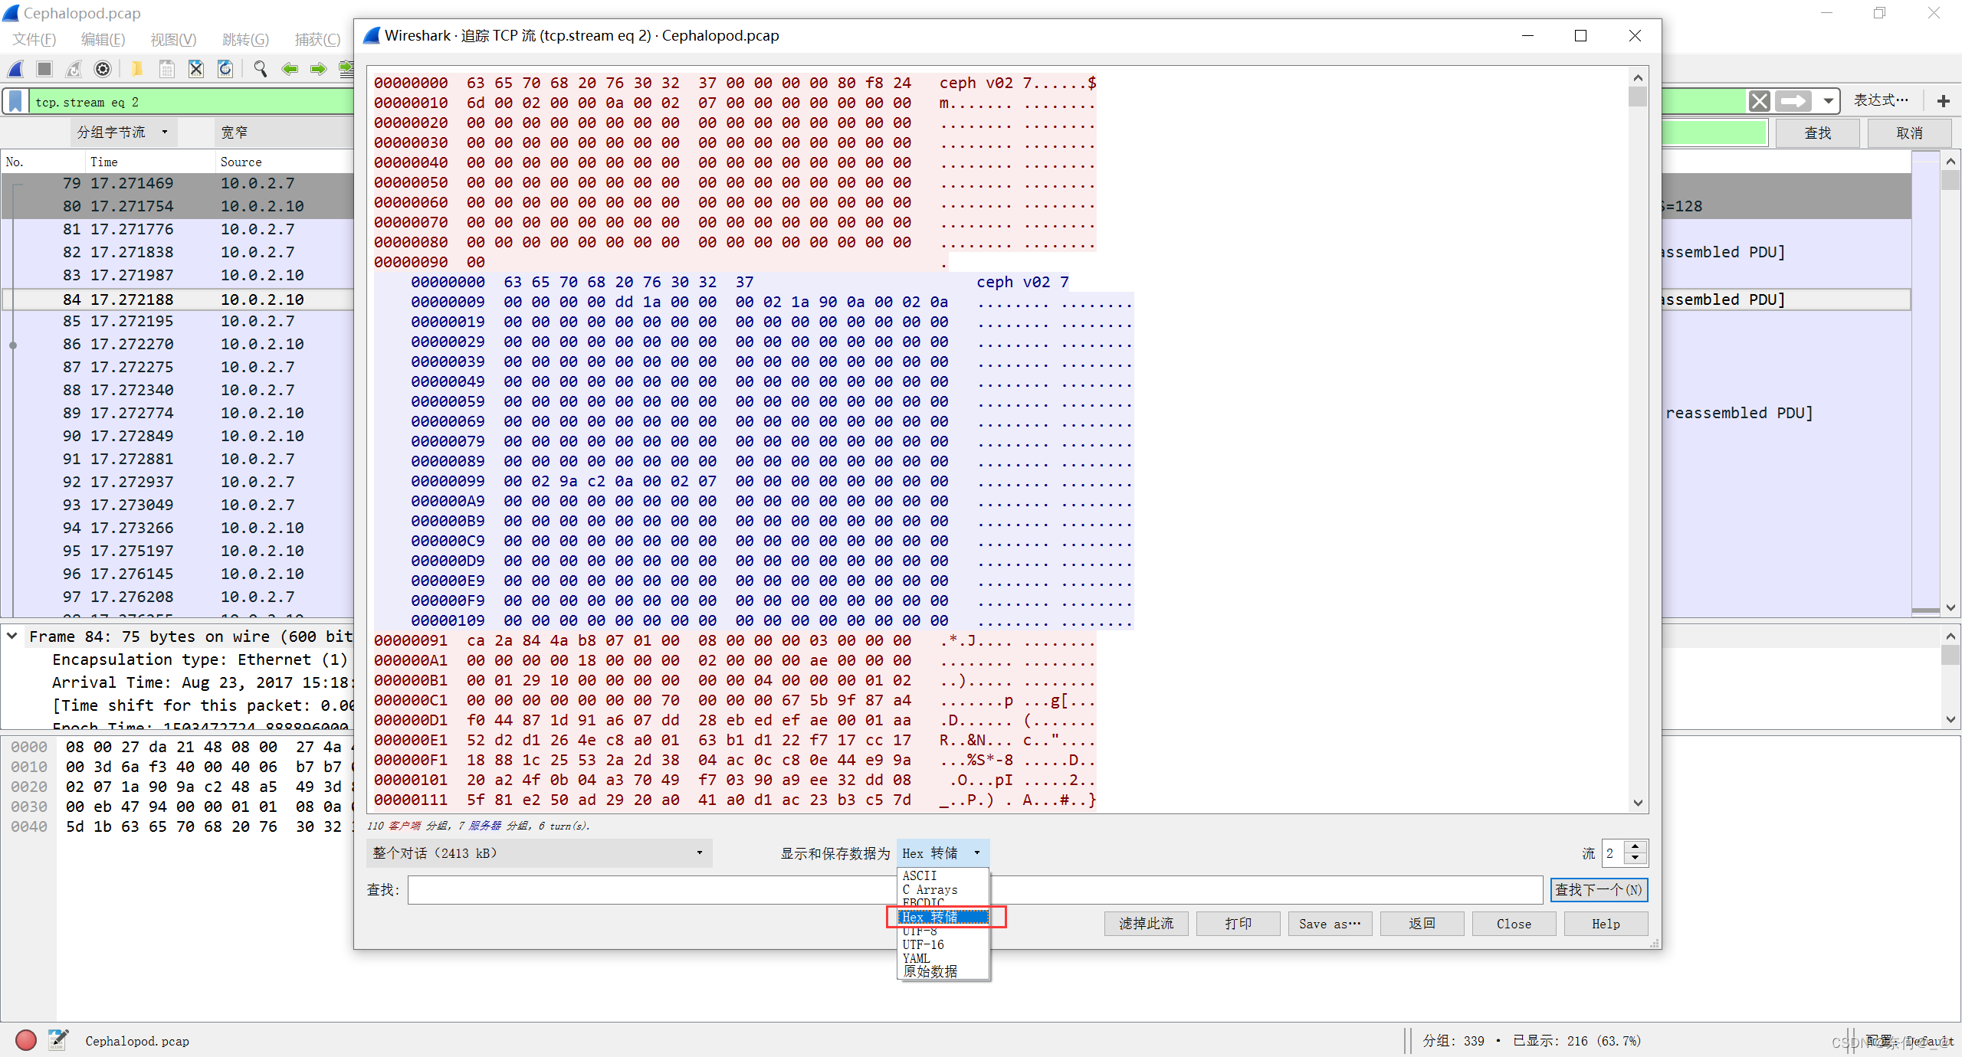This screenshot has height=1057, width=1962.
Task: Click the 滤掉此流 button
Action: (x=1146, y=924)
